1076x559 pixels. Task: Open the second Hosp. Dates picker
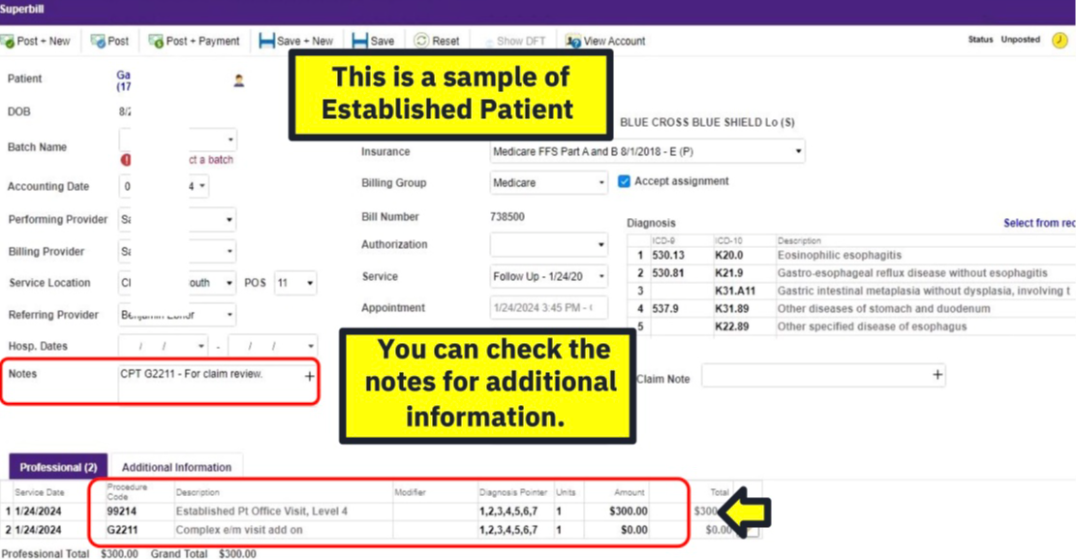click(310, 346)
